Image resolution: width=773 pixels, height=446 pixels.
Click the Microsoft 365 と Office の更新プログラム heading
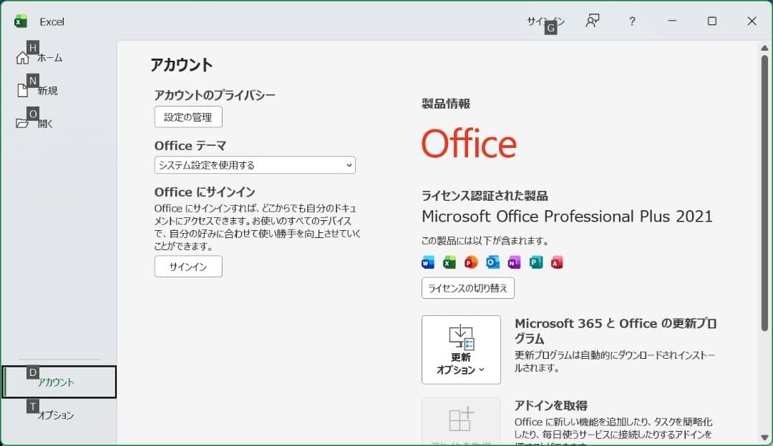(616, 331)
